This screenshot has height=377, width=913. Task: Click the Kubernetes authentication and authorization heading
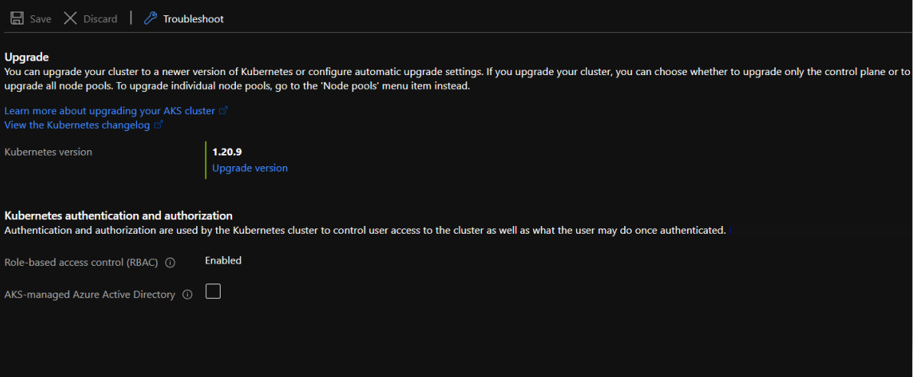click(x=118, y=215)
